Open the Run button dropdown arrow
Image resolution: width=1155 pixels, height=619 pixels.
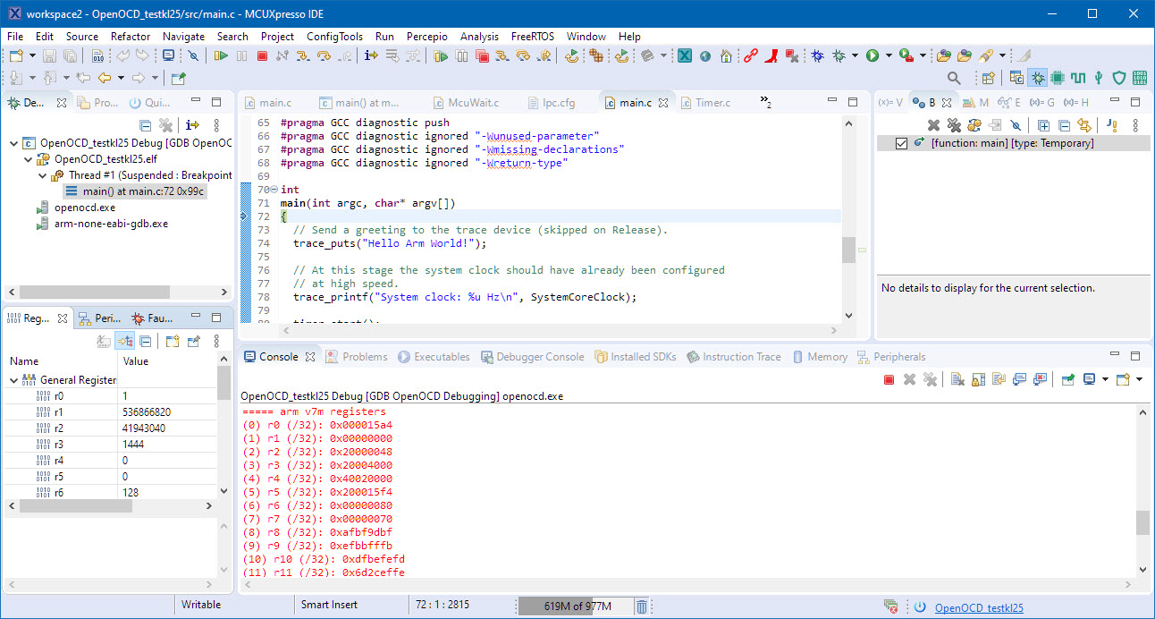pos(889,56)
